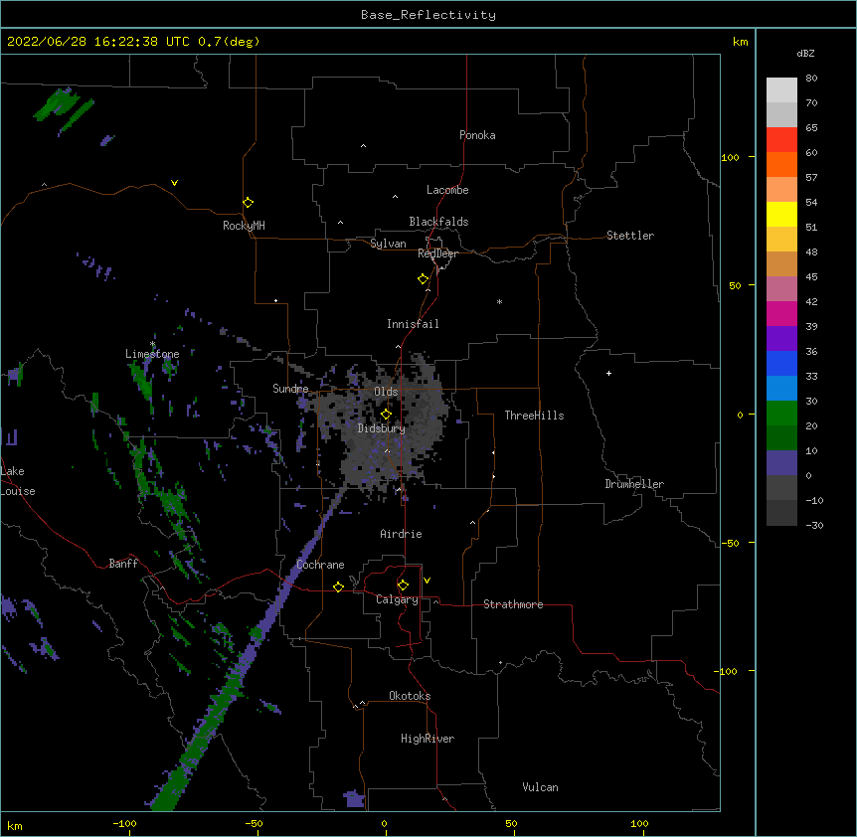Click the Olds town label
Viewport: 857px width, 837px height.
(386, 392)
